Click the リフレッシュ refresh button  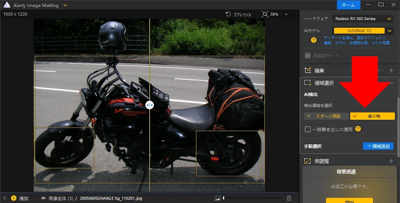click(x=238, y=15)
